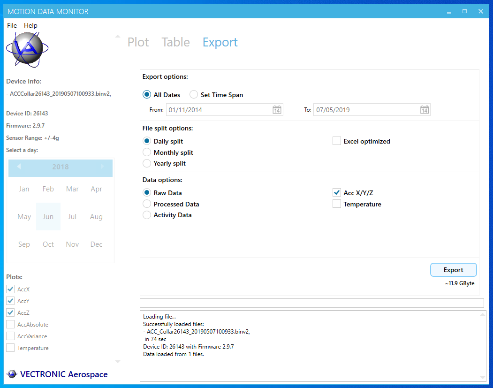493x388 pixels.
Task: Enable the AccAbsolute plot checkbox
Action: tap(10, 324)
